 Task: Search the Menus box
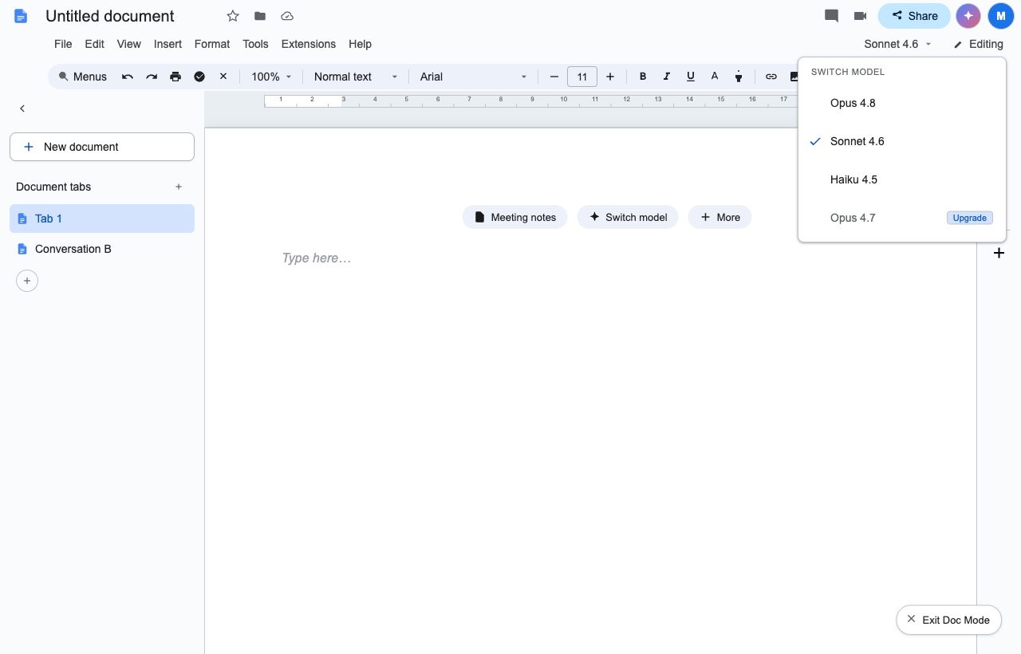[83, 77]
